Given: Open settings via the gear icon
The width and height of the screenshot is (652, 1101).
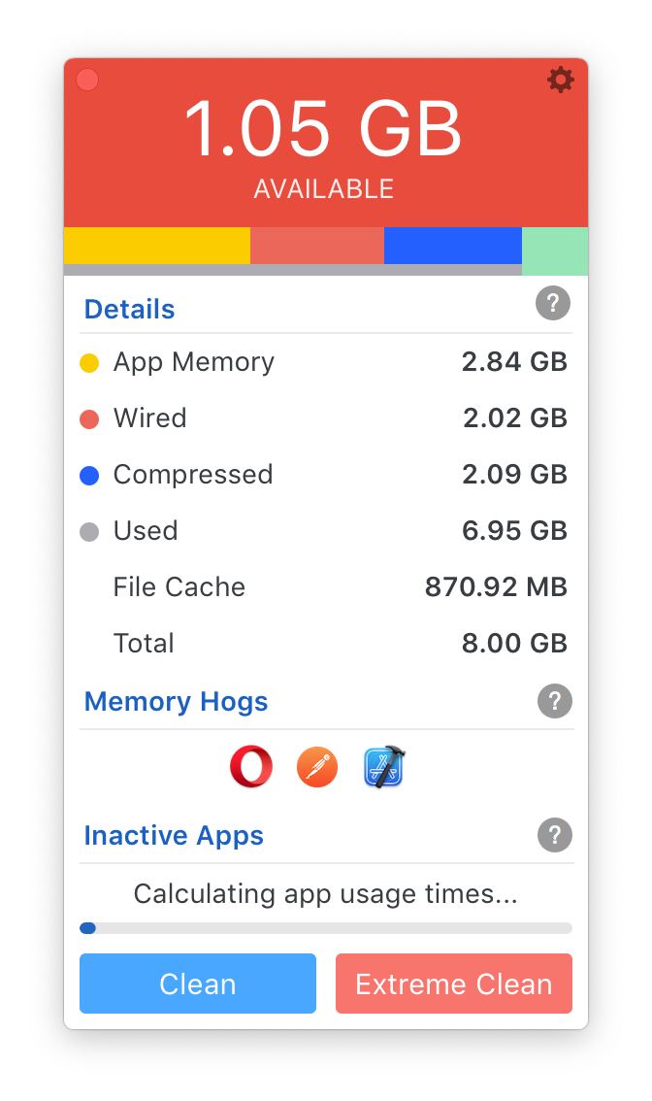Looking at the screenshot, I should 560,80.
